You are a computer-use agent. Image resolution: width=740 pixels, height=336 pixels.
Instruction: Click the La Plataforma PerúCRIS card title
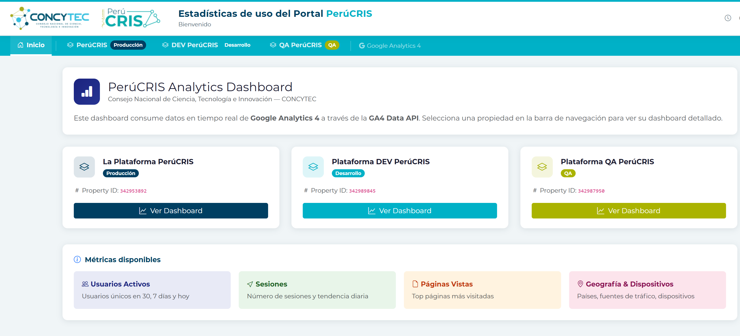148,162
